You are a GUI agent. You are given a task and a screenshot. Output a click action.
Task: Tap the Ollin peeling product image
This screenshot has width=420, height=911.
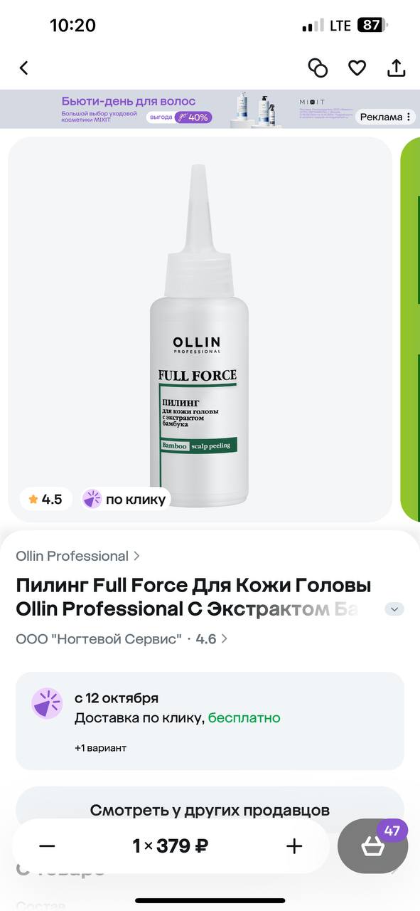200,330
